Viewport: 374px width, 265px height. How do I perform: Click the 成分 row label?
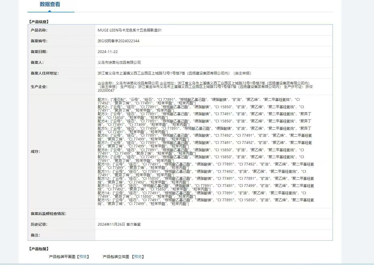point(35,151)
